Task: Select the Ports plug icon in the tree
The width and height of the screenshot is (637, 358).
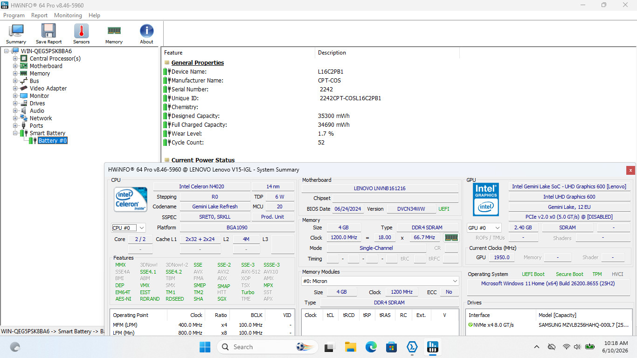Action: (x=23, y=126)
